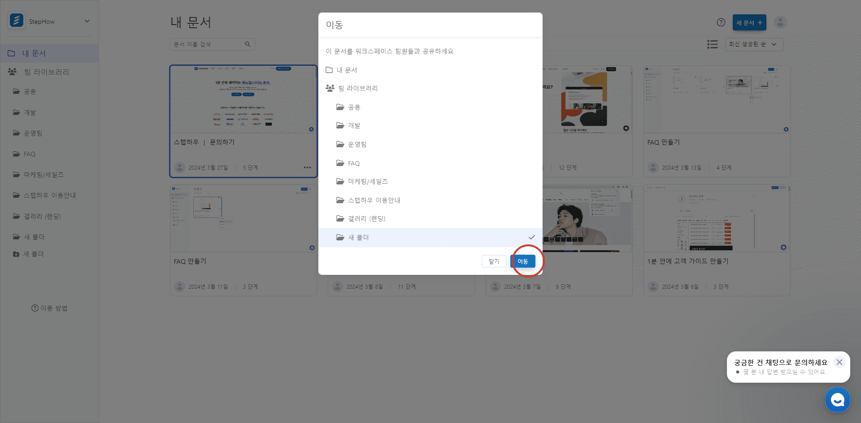This screenshot has width=861, height=423.
Task: Click the 닫기 button in the move dialog
Action: pyautogui.click(x=494, y=261)
